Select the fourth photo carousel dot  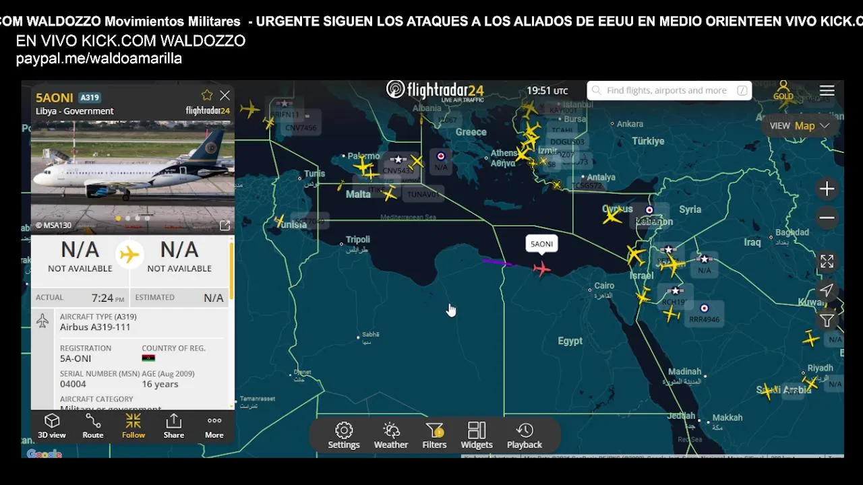(147, 218)
